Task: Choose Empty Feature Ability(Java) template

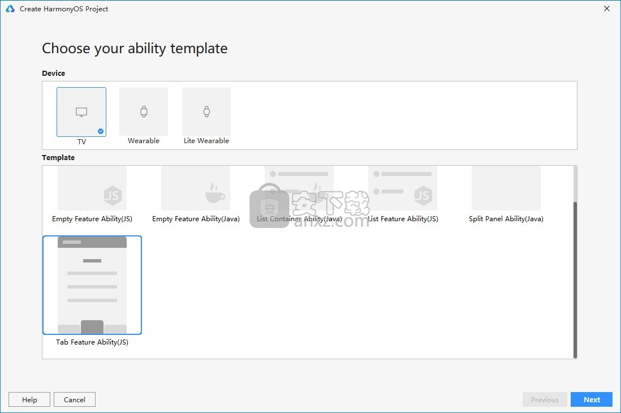Action: pyautogui.click(x=196, y=188)
